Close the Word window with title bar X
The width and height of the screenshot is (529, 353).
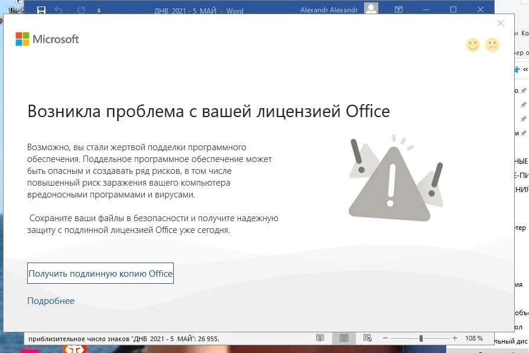point(481,9)
